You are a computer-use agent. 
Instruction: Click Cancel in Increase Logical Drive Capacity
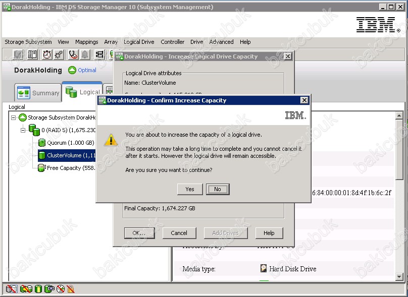pyautogui.click(x=179, y=233)
